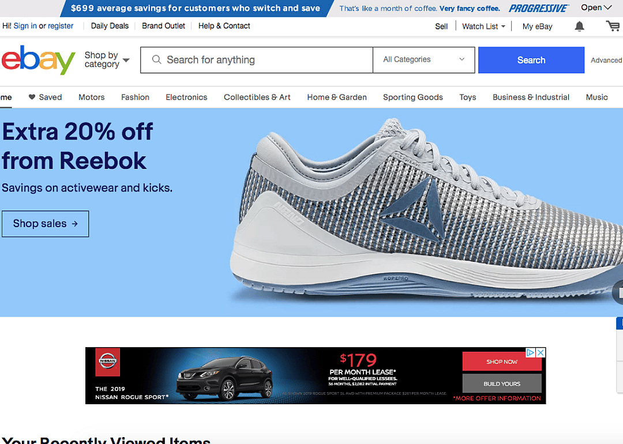Open the Music category tab

point(596,97)
